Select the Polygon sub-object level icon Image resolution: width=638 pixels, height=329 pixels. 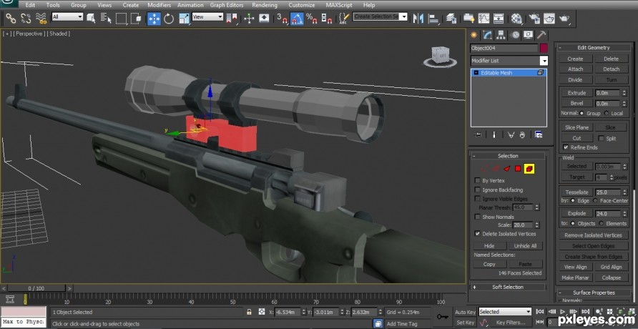pos(518,168)
